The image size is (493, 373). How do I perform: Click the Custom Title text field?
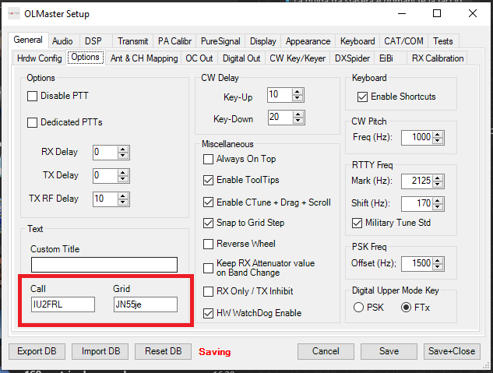pos(104,265)
